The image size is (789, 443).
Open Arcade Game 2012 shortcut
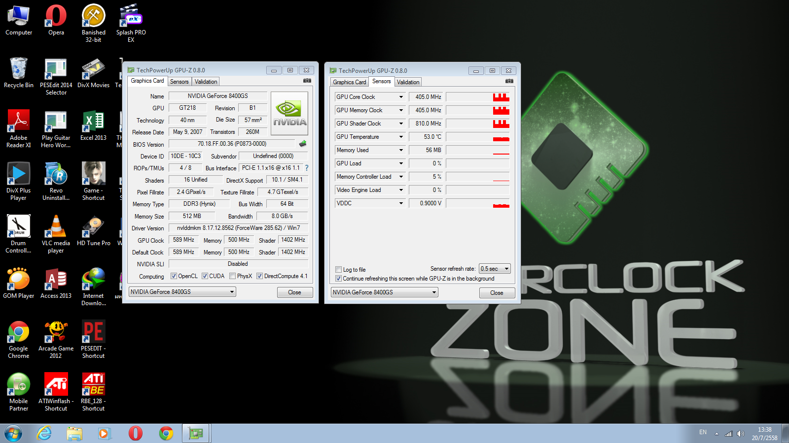(x=56, y=339)
